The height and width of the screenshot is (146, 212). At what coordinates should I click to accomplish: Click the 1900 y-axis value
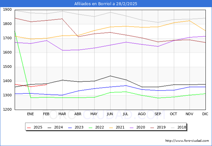7,9
